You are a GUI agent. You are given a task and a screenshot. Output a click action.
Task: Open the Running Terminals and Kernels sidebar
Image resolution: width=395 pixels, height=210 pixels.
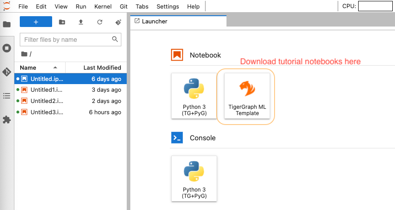point(7,48)
